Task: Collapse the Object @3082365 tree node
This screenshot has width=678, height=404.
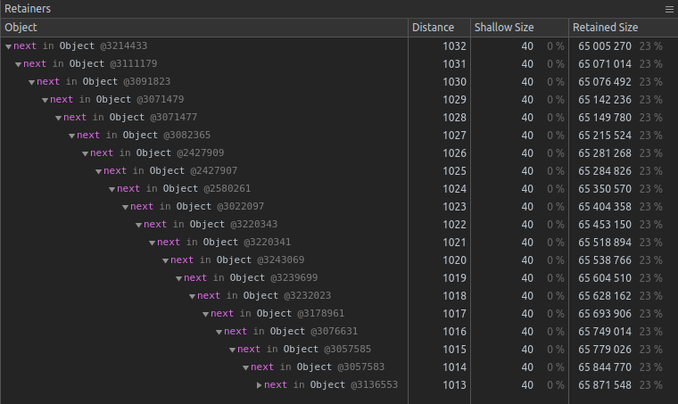Action: pos(71,136)
